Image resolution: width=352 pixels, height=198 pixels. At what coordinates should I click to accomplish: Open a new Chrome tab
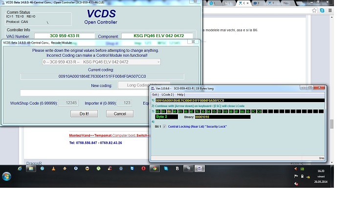(300, 3)
